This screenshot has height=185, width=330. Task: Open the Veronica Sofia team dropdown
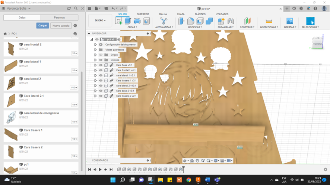click(x=19, y=9)
